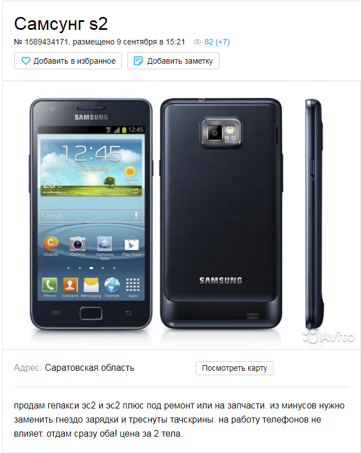Click the note icon beside Добавить заметку

click(138, 61)
